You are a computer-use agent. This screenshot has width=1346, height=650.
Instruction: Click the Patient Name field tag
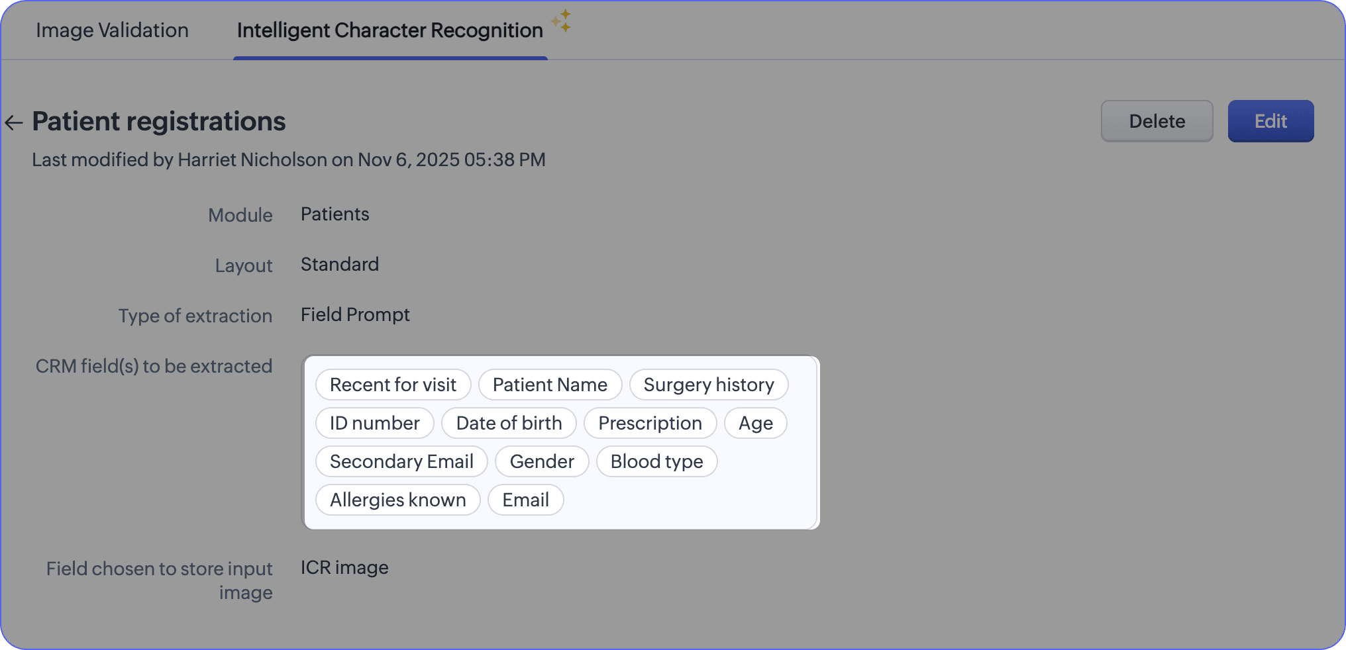550,385
